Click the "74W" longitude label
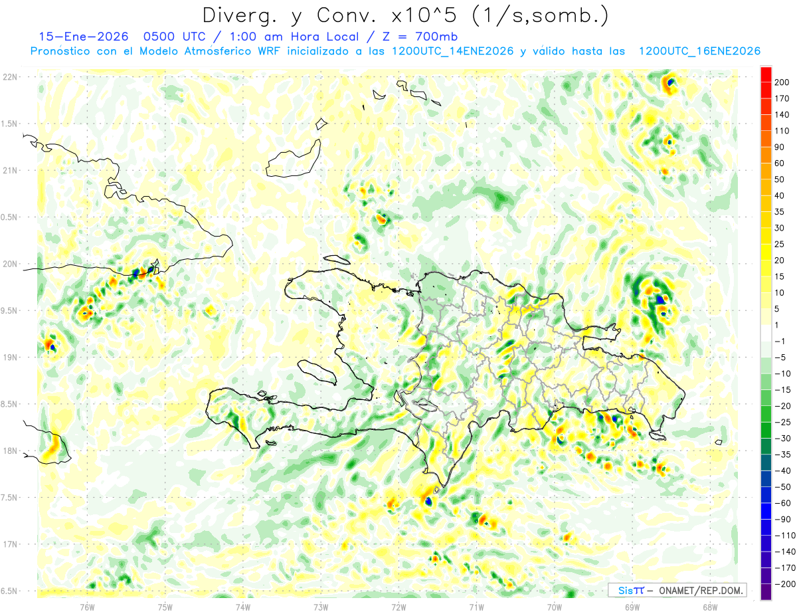This screenshot has height=616, width=797. pos(242,607)
